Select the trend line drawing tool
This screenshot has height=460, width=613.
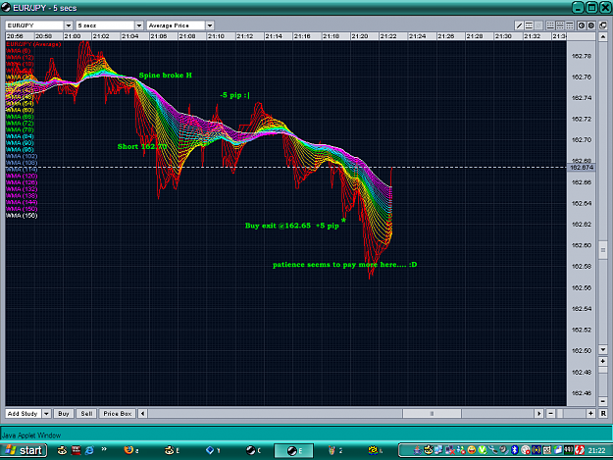(x=519, y=26)
